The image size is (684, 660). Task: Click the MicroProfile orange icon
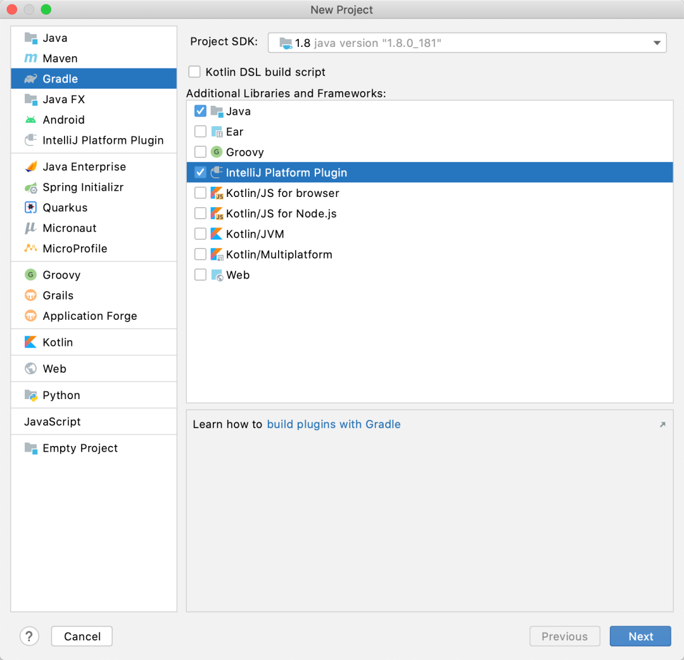point(30,248)
